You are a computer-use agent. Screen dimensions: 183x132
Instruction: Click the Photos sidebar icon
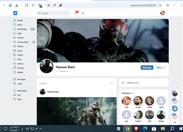click(14, 46)
